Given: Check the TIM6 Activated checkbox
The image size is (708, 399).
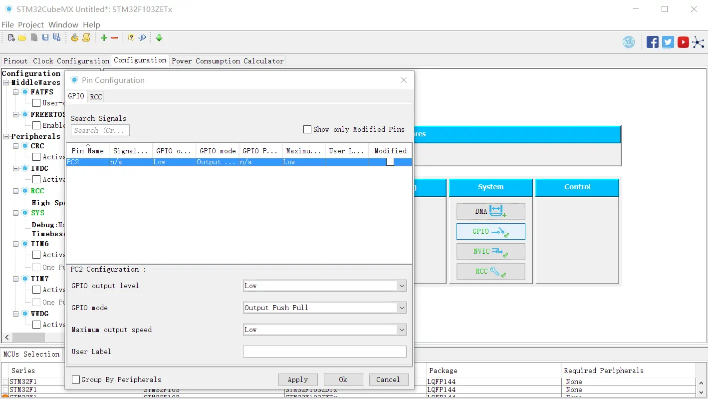Looking at the screenshot, I should click(x=36, y=255).
